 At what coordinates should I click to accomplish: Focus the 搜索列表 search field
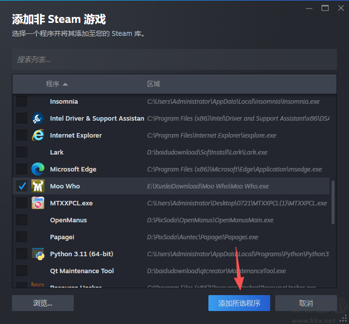(174, 59)
